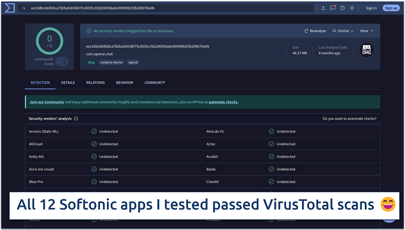The height and width of the screenshot is (230, 405).
Task: Click the green check icon in banner
Action: (88, 31)
